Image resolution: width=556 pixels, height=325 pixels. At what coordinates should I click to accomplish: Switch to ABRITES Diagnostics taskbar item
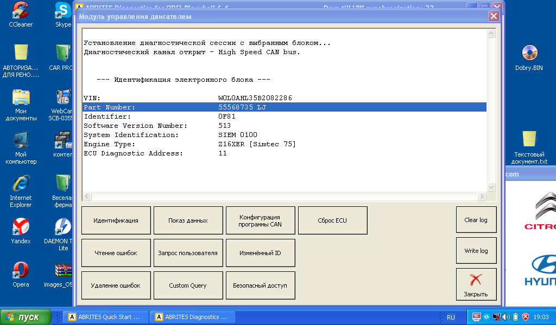click(193, 317)
